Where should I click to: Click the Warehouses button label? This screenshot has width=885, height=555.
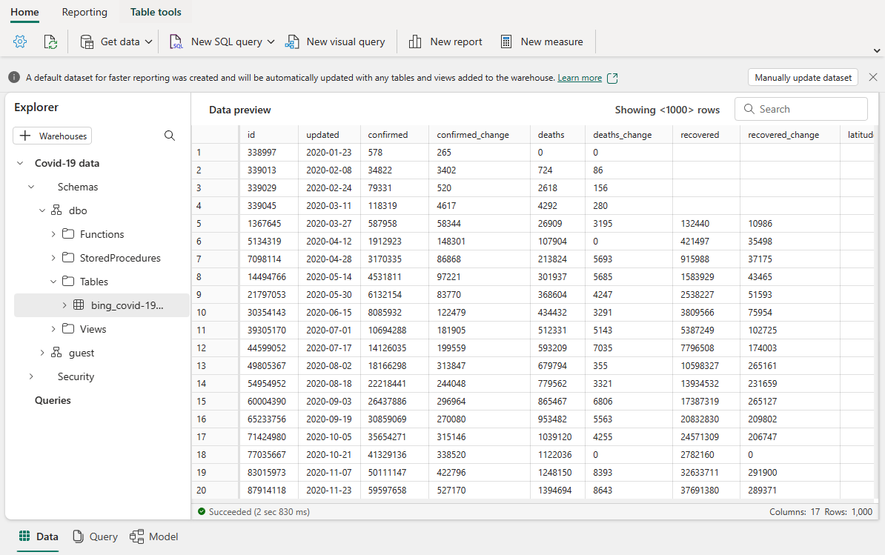pos(63,136)
